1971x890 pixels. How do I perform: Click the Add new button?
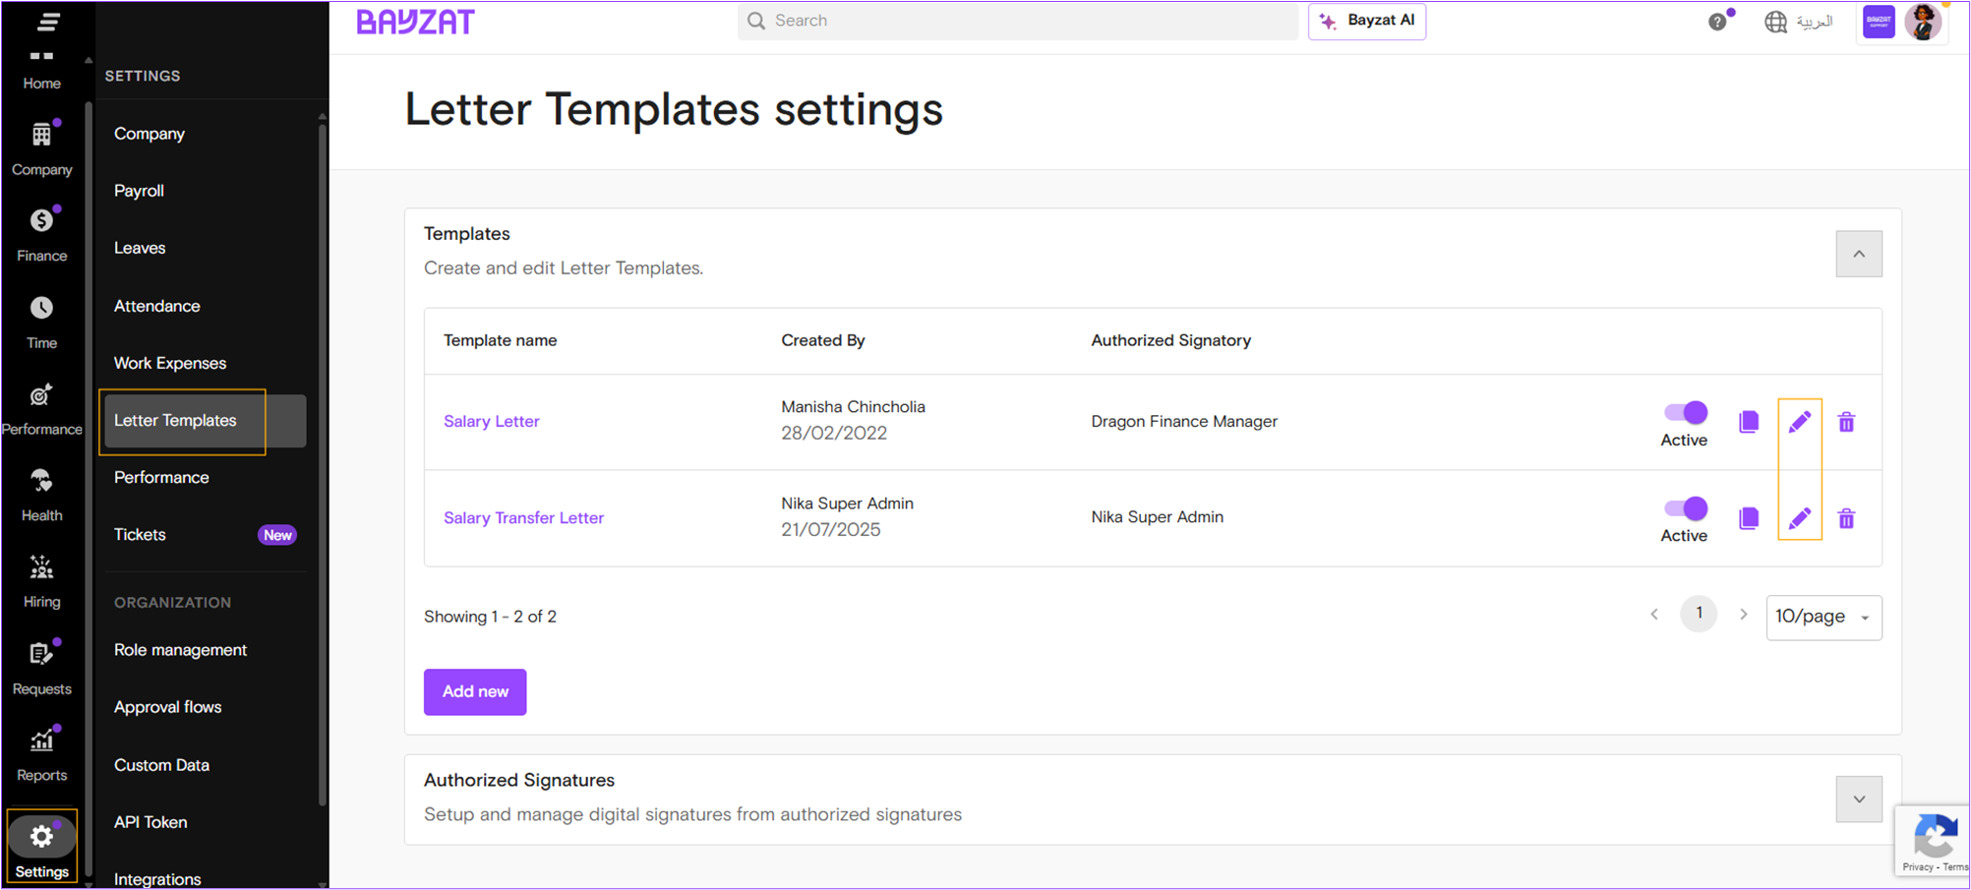474,691
